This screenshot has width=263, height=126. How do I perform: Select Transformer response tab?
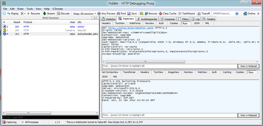click(129, 72)
